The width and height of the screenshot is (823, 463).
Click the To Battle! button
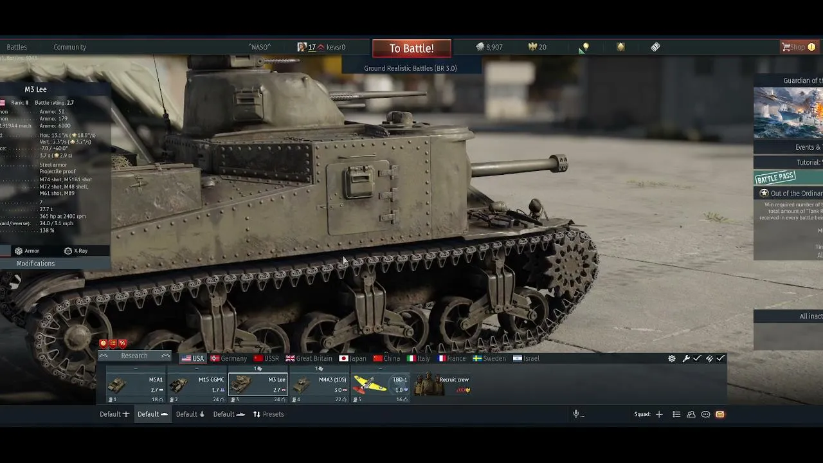[411, 48]
